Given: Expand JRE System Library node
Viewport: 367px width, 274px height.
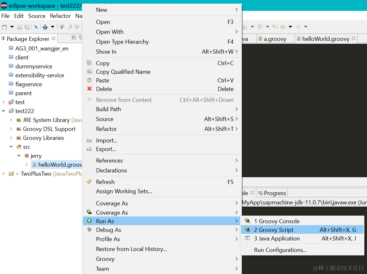Looking at the screenshot, I should tap(11, 120).
